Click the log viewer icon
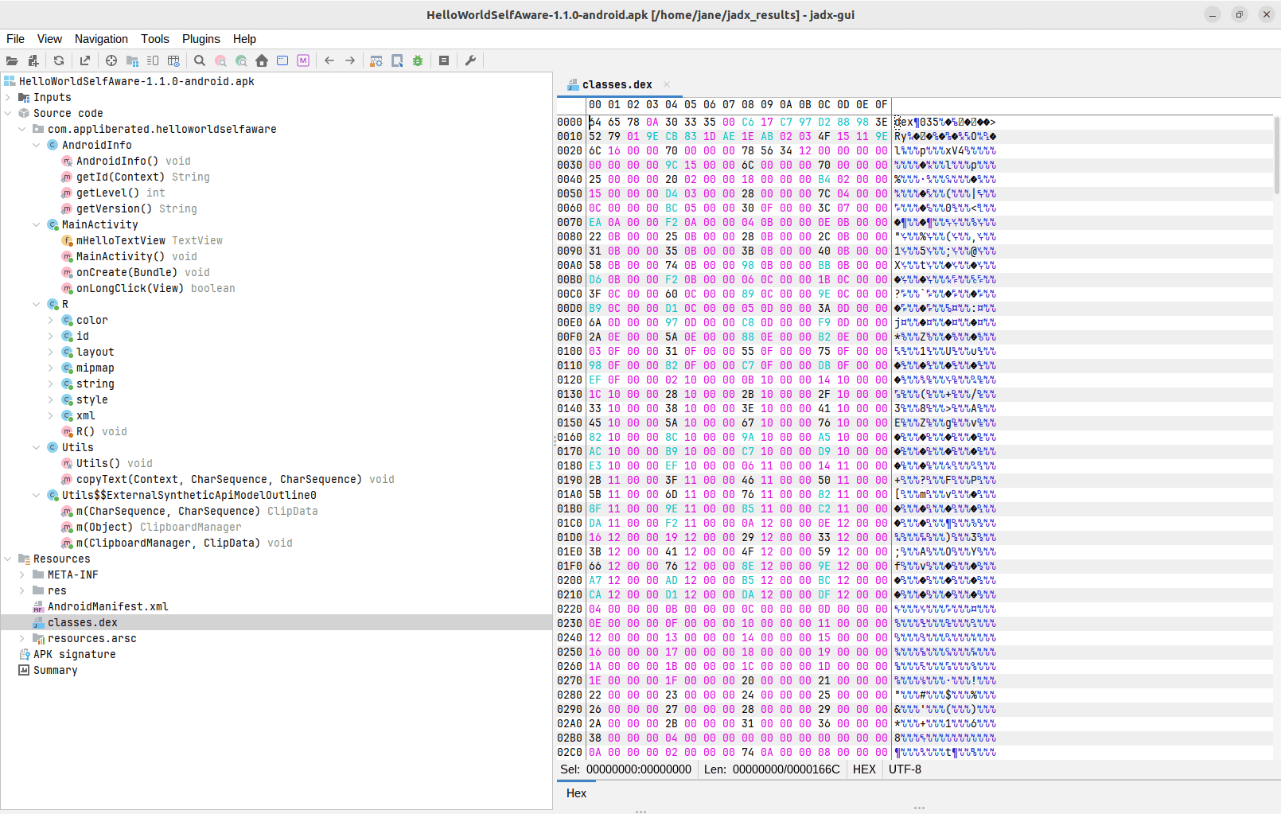Image resolution: width=1281 pixels, height=814 pixels. (444, 60)
